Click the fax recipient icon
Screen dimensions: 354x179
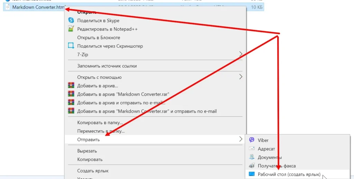(x=252, y=166)
